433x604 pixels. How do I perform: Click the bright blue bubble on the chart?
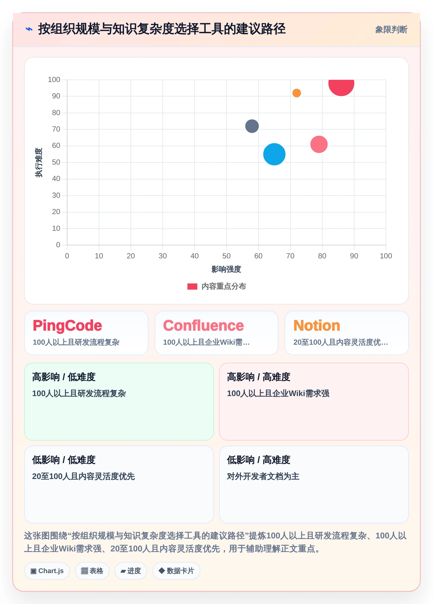(274, 154)
